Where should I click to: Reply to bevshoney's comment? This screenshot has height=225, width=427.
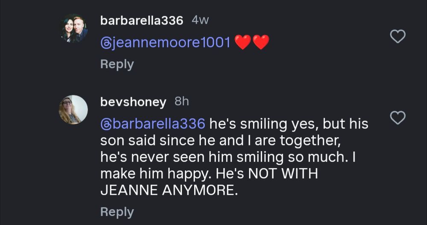tap(117, 212)
